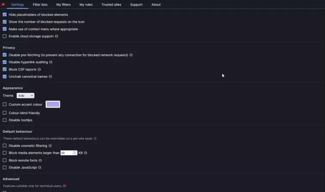Switch to the Filter lists tab
The height and width of the screenshot is (192, 325).
tap(40, 5)
